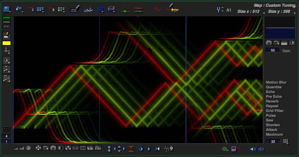Screen dimensions: 299x157
Task: Toggle the green dotted line mode
Action: [6, 18]
